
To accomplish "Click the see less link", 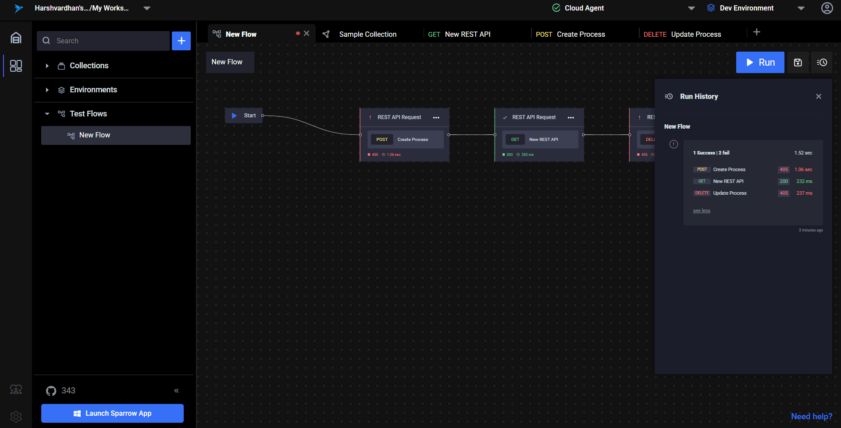I will [x=702, y=211].
